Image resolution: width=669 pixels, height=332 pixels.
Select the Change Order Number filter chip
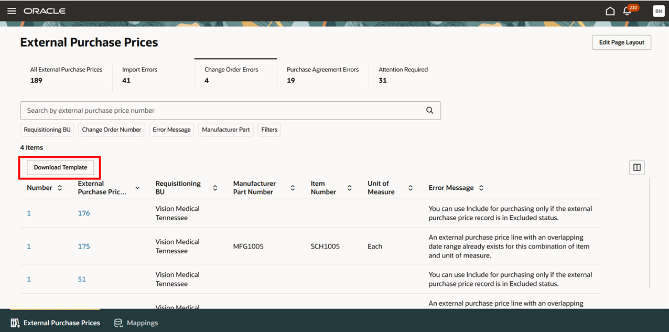[x=111, y=130]
